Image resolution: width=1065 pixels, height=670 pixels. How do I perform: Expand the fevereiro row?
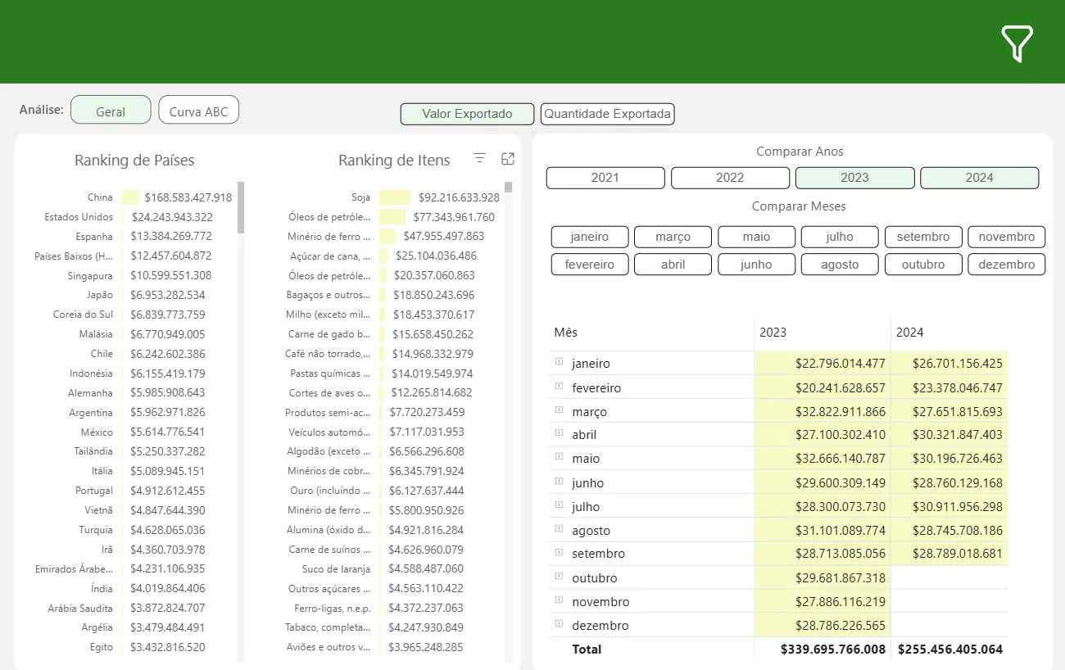tap(559, 386)
